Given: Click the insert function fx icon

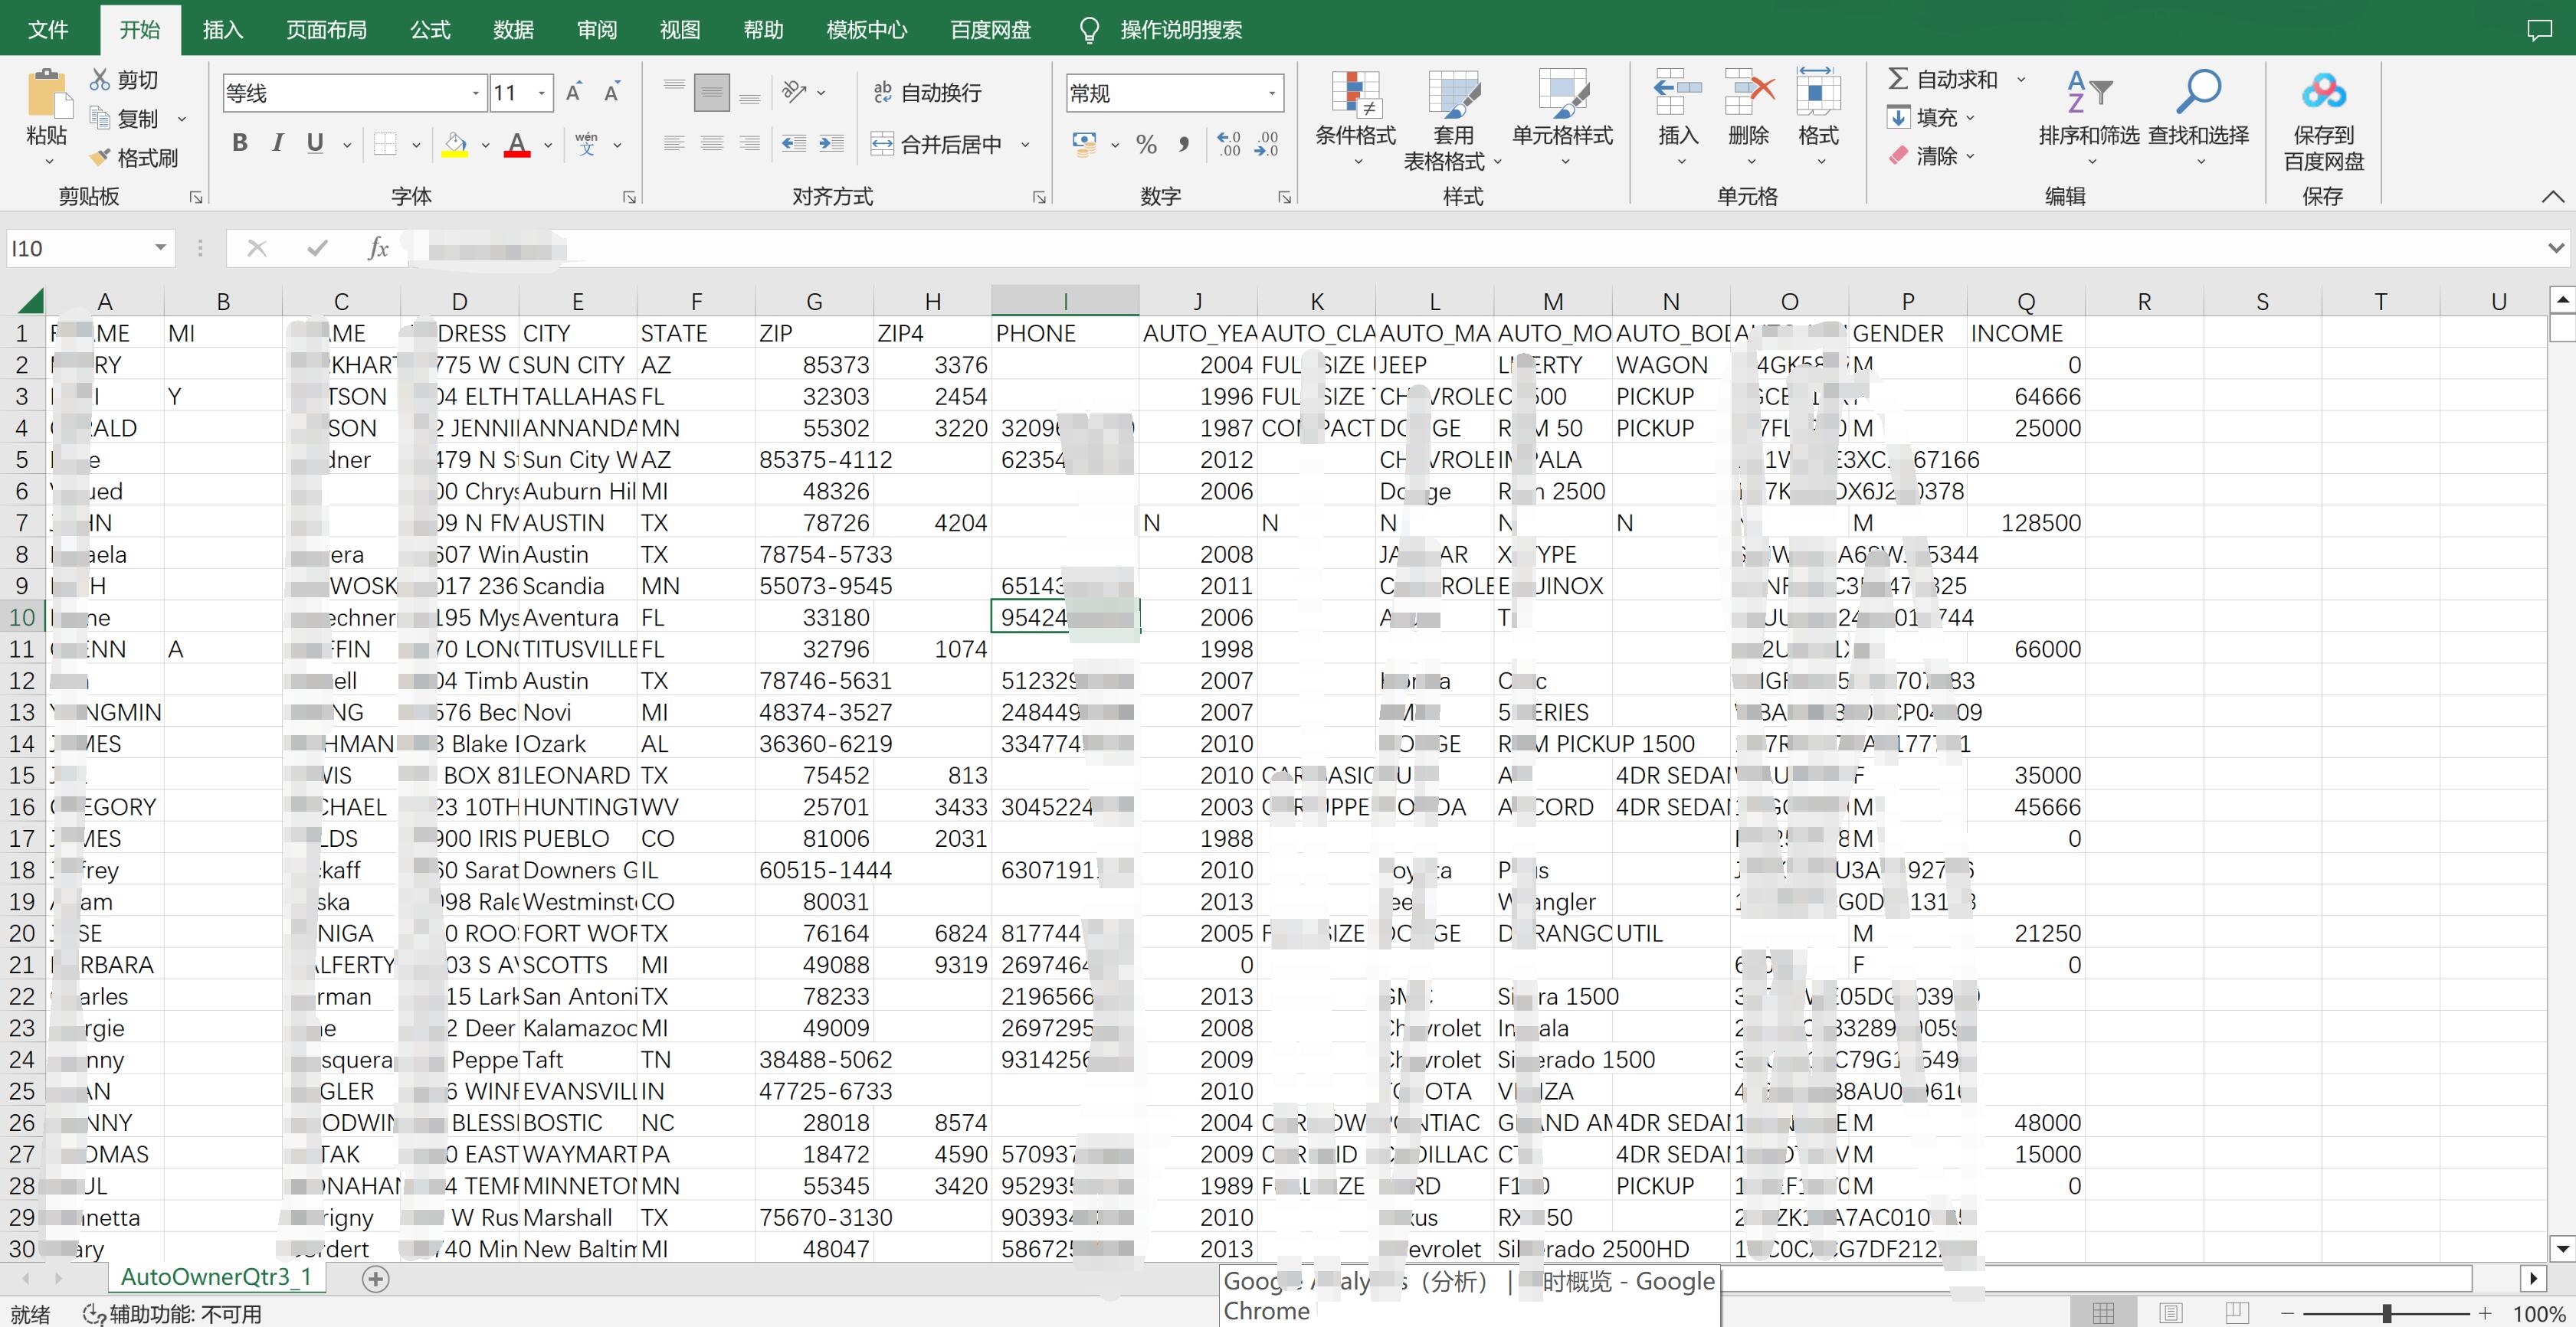Looking at the screenshot, I should point(377,248).
